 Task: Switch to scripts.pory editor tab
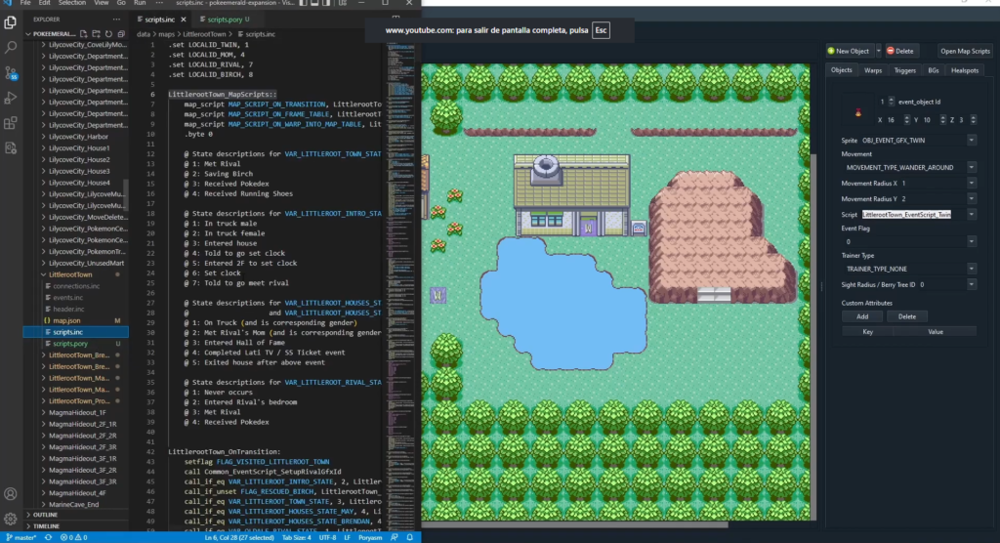(228, 20)
